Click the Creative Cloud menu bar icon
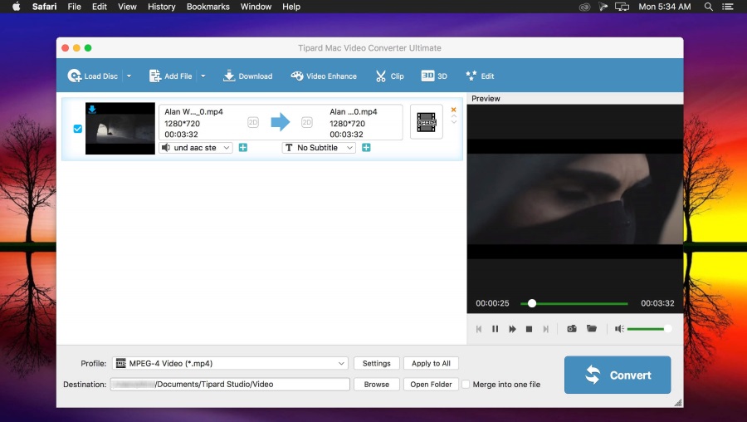Viewport: 747px width, 422px height. [584, 7]
